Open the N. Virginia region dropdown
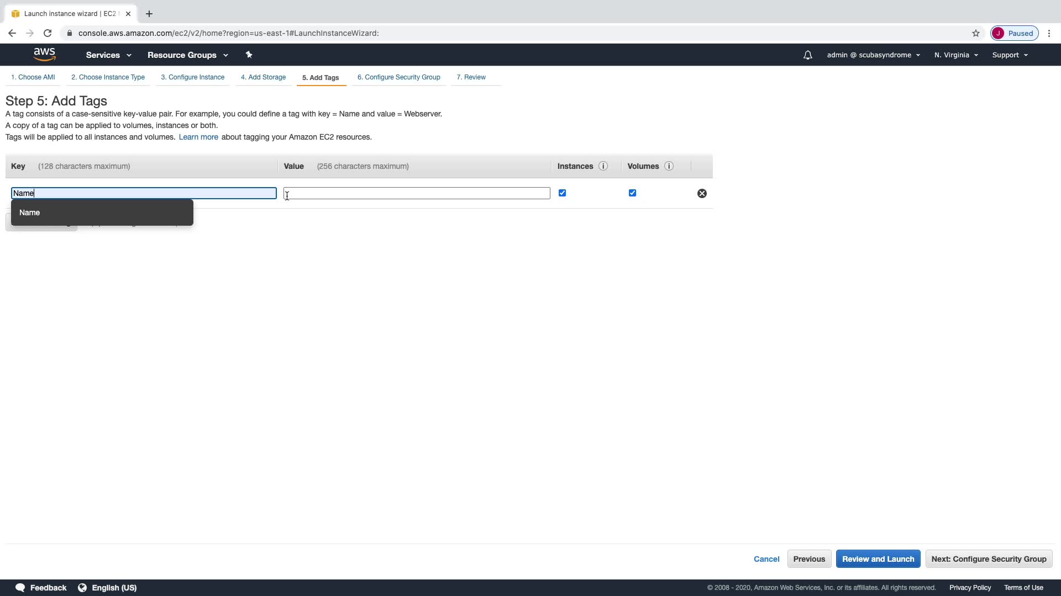Screen dimensions: 1061x596 [x=956, y=55]
